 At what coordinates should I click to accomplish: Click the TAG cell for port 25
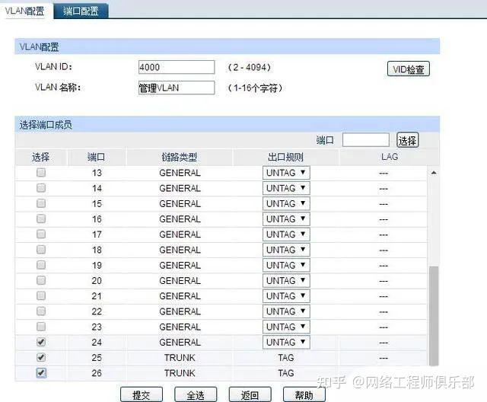(x=286, y=358)
